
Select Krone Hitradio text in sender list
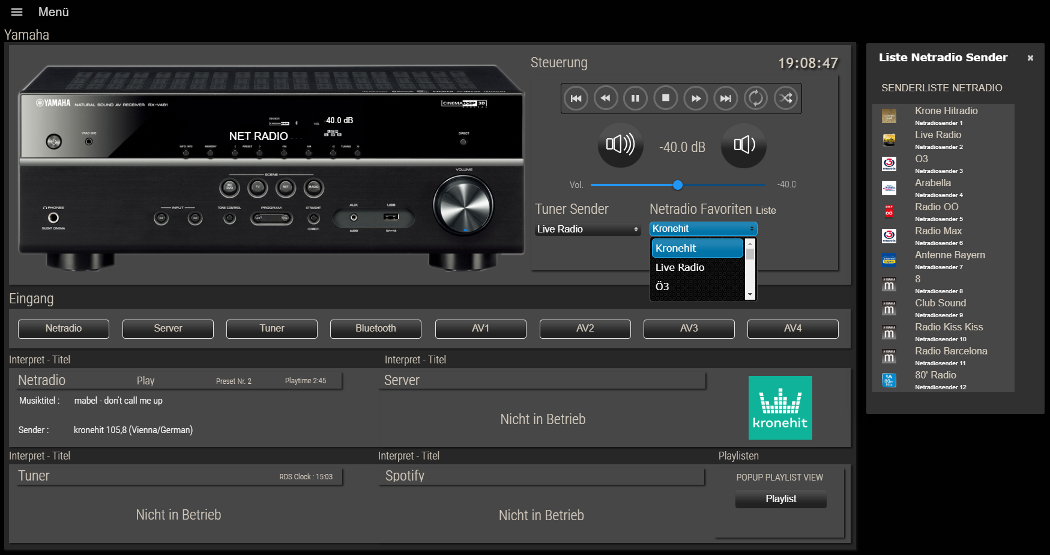coord(946,111)
